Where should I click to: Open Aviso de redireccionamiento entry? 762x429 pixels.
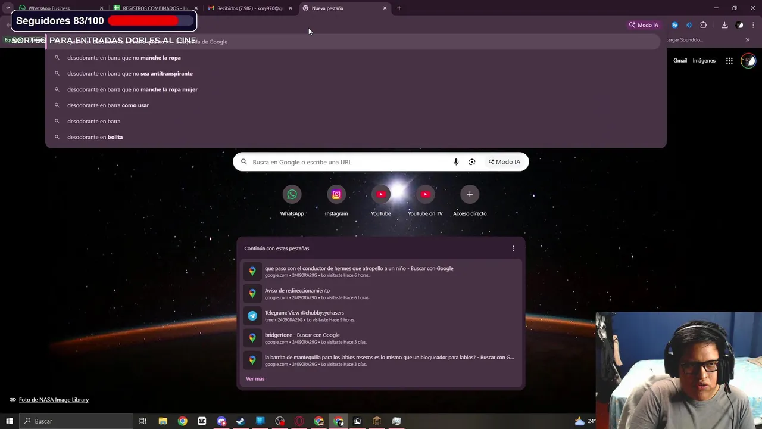click(381, 294)
